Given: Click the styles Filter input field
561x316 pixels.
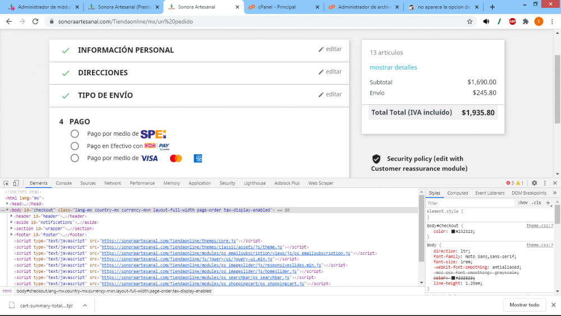Looking at the screenshot, I should [x=470, y=203].
